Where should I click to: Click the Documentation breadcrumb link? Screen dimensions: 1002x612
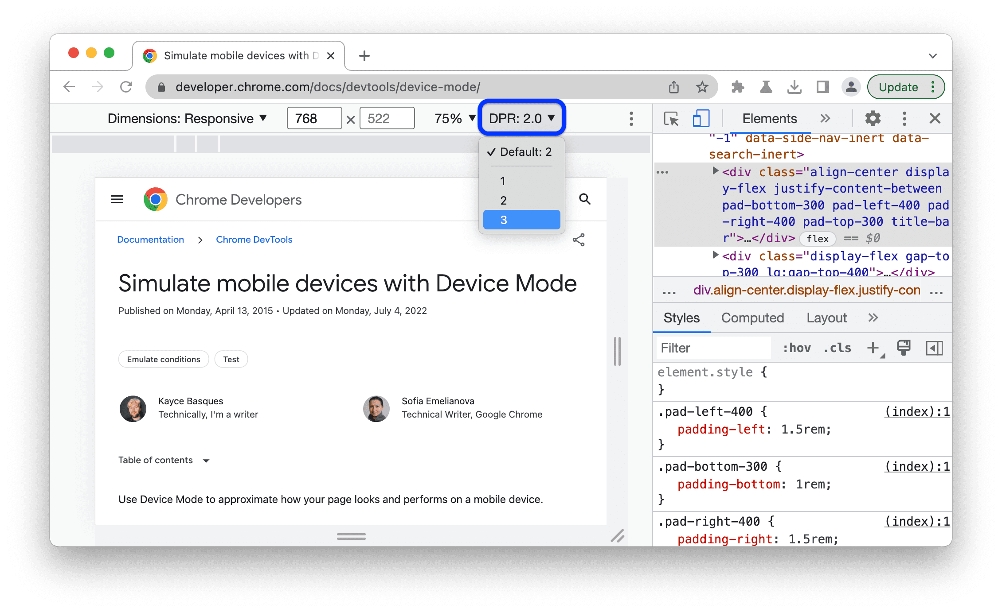click(150, 240)
